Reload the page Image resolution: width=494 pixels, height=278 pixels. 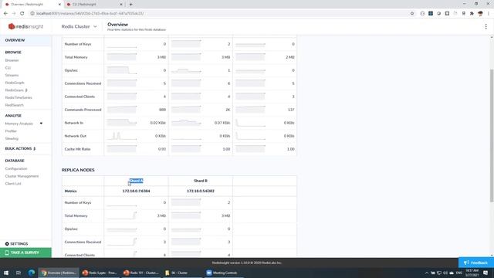tap(22, 14)
